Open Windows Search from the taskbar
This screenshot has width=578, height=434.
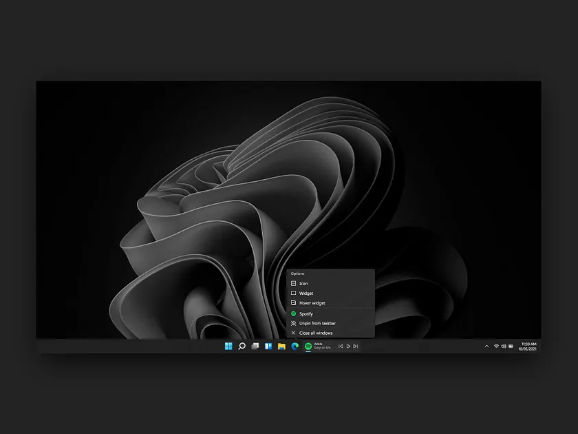click(x=242, y=347)
